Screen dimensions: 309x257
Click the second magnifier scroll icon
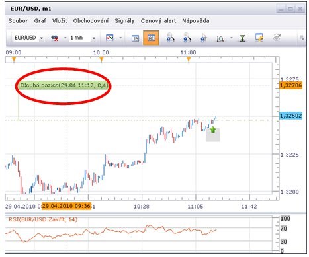[187, 38]
